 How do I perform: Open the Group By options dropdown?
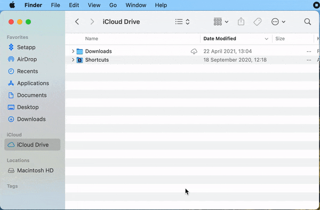pos(221,22)
